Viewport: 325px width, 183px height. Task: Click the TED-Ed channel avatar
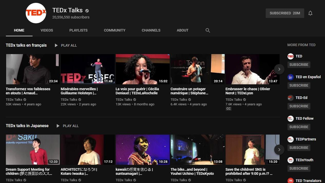click(290, 98)
